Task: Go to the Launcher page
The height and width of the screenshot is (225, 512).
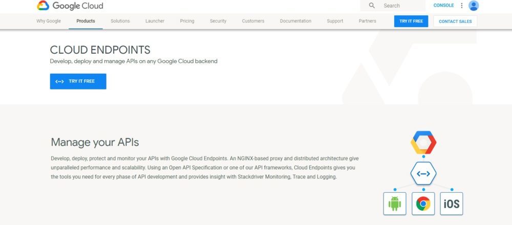Action: coord(155,21)
